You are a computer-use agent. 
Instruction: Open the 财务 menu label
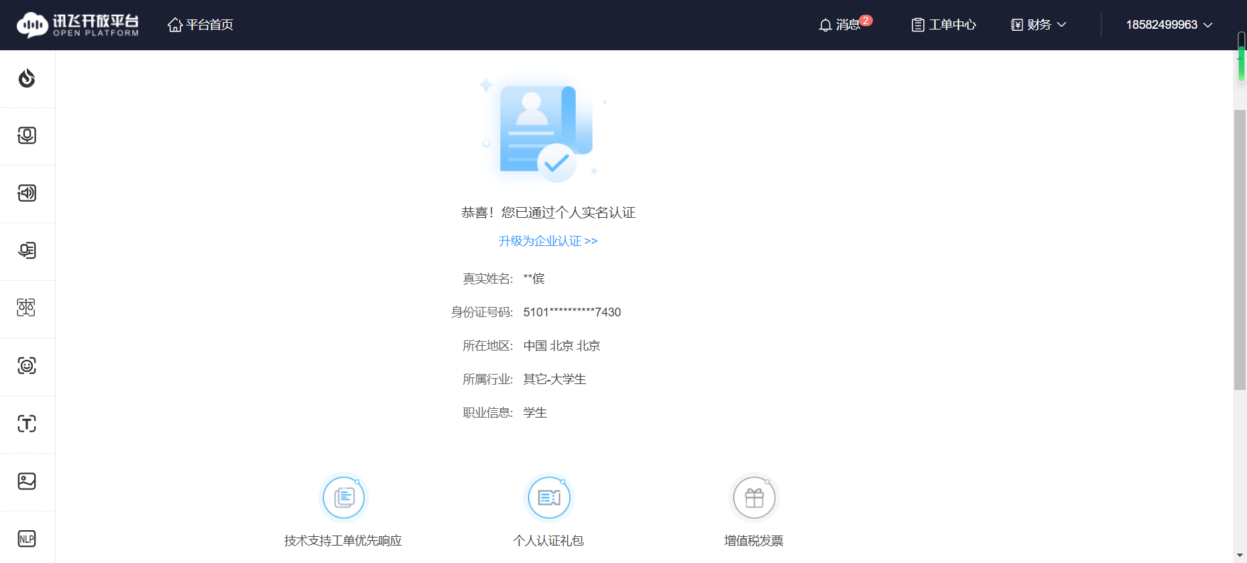1039,25
